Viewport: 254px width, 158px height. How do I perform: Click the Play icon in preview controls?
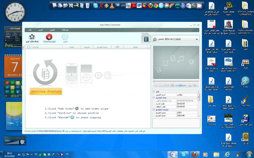click(x=155, y=85)
